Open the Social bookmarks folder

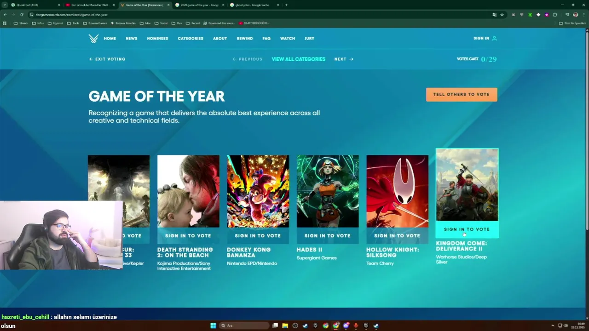pyautogui.click(x=161, y=23)
